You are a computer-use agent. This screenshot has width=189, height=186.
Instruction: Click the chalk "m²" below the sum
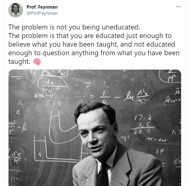[125, 138]
